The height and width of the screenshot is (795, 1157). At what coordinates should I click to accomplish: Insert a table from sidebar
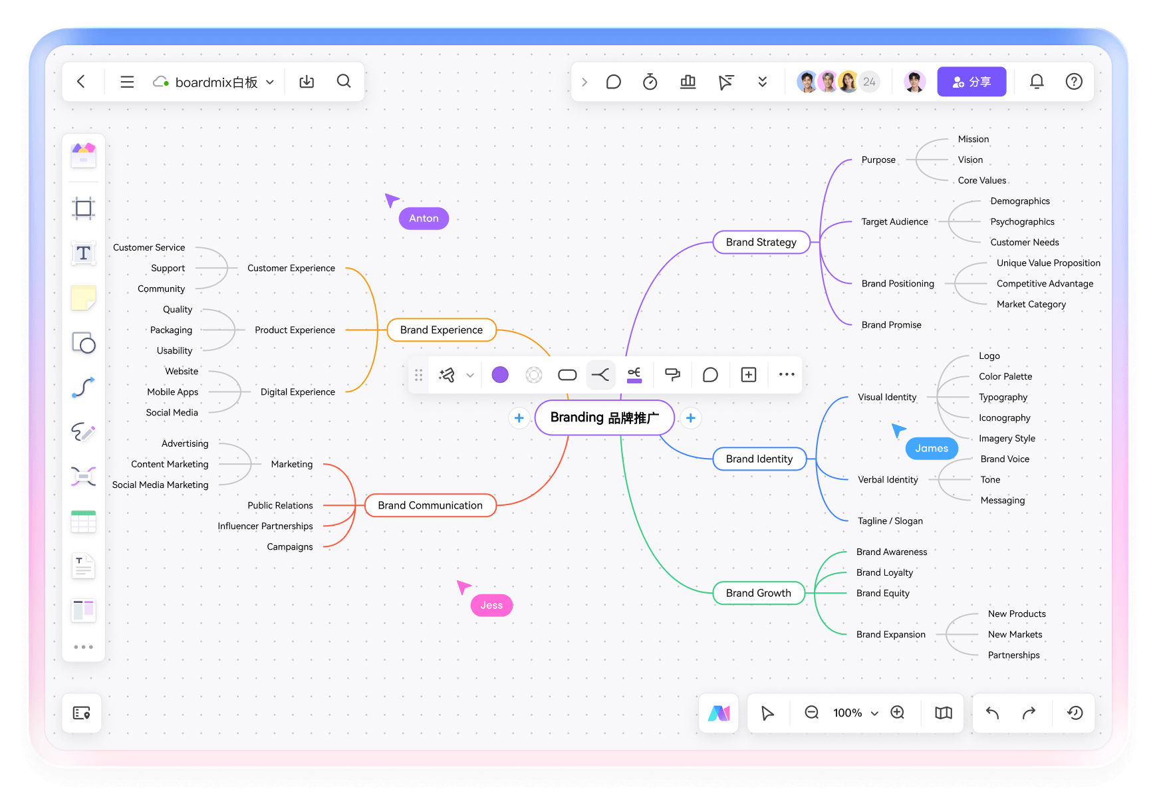click(x=83, y=521)
